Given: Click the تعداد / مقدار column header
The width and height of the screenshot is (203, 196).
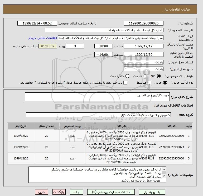Looking at the screenshot, I should (47, 126).
